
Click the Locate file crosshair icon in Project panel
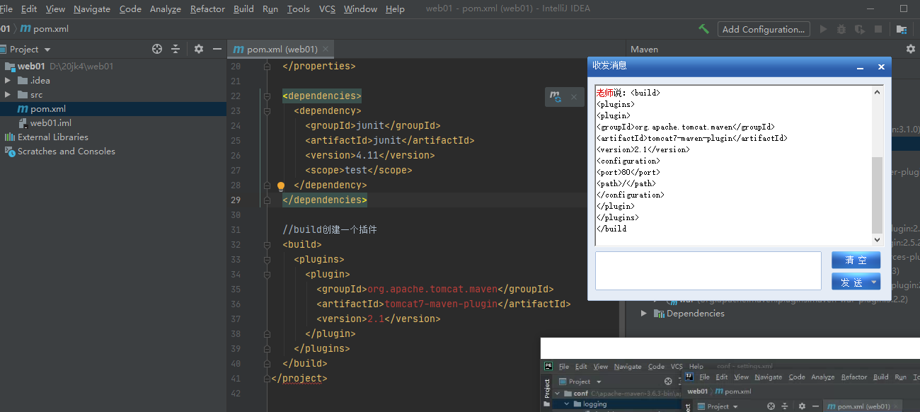pos(157,49)
